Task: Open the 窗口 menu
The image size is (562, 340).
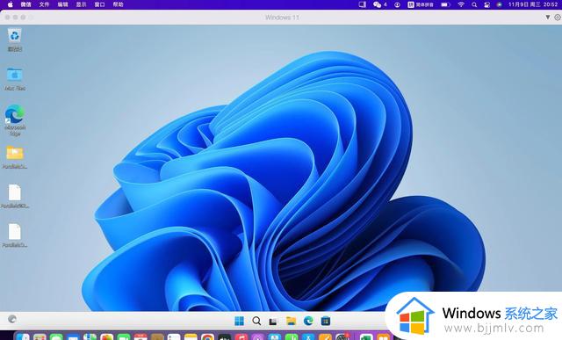Action: (99, 4)
